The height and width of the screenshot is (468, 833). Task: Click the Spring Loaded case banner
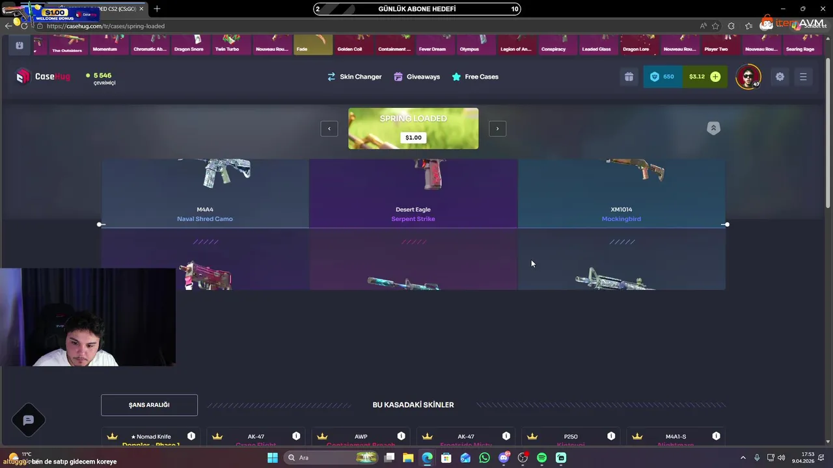pos(413,129)
